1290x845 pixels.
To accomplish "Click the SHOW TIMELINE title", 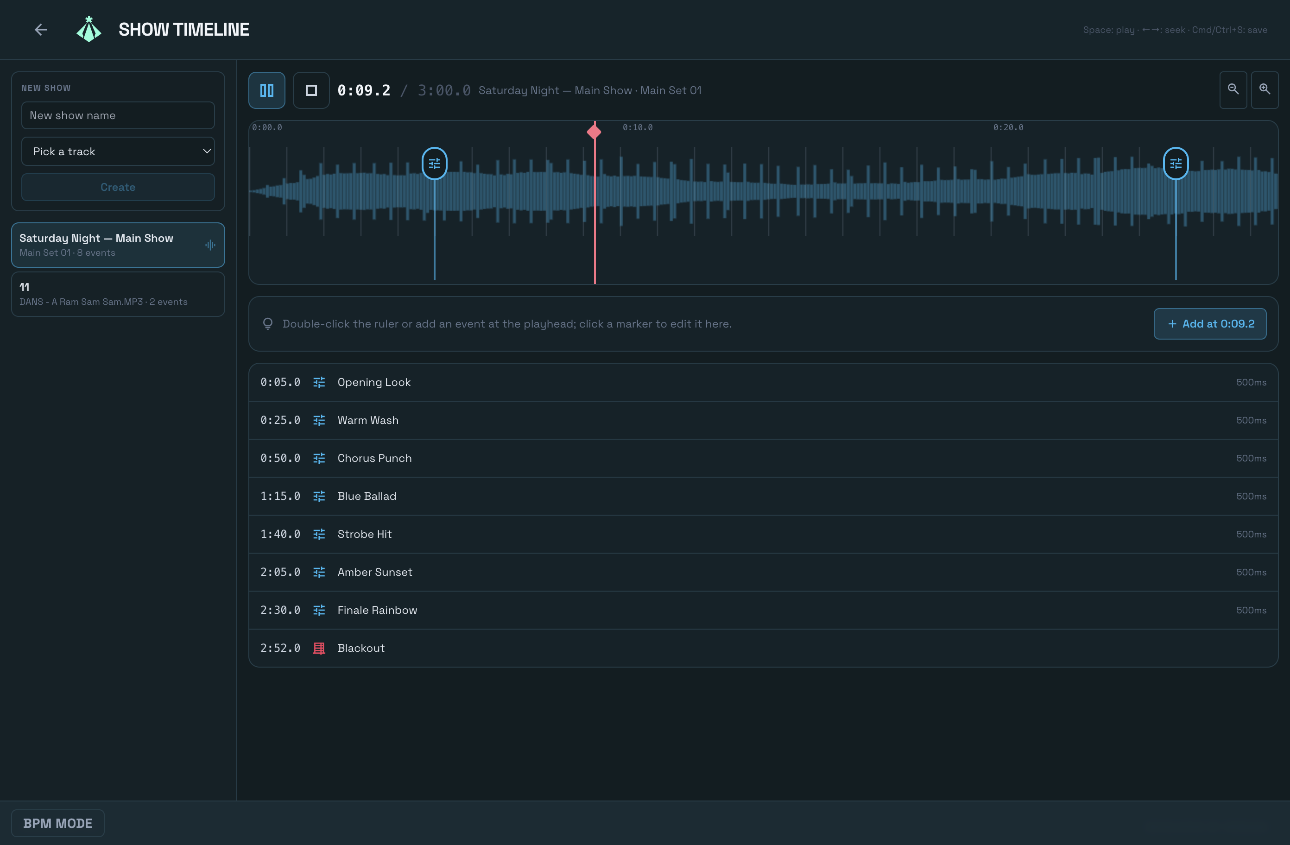I will click(x=184, y=29).
